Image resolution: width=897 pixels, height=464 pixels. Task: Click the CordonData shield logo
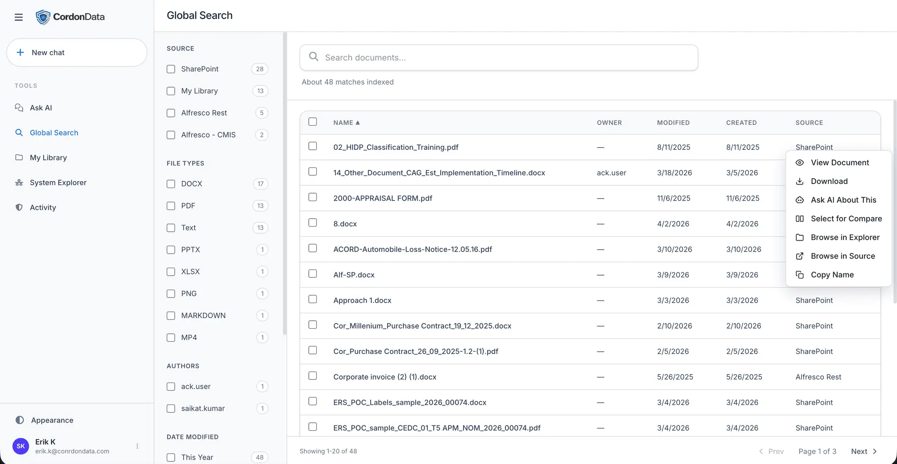[42, 17]
